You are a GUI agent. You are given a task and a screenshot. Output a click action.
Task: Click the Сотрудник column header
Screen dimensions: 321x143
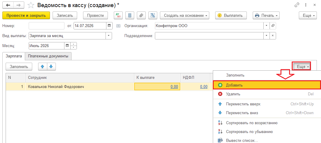pos(80,78)
